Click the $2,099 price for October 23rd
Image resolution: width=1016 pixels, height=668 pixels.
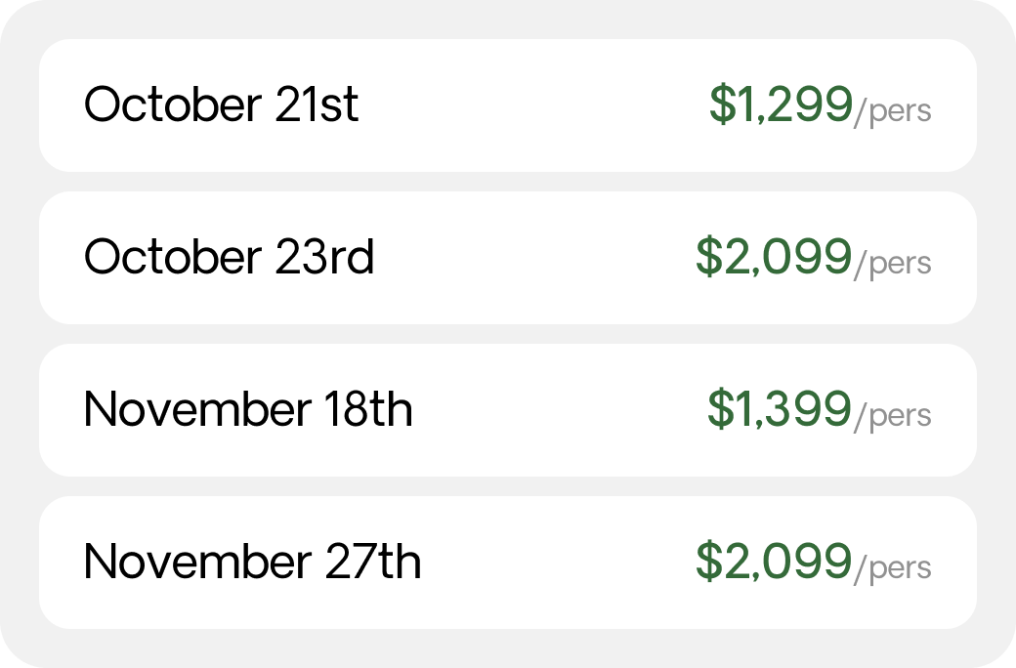[774, 257]
